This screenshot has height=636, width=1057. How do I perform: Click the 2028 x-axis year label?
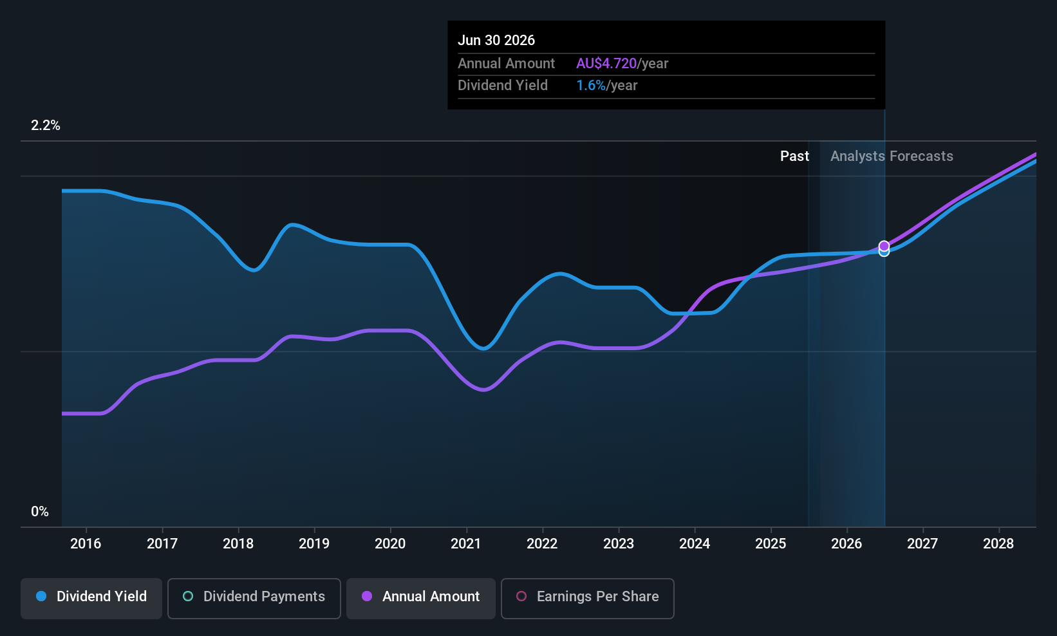pos(998,544)
